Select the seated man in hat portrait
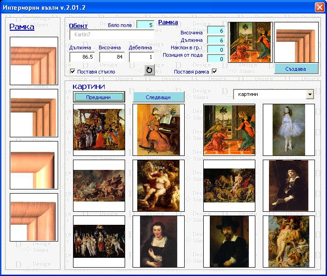The image size is (327, 276). [289, 186]
